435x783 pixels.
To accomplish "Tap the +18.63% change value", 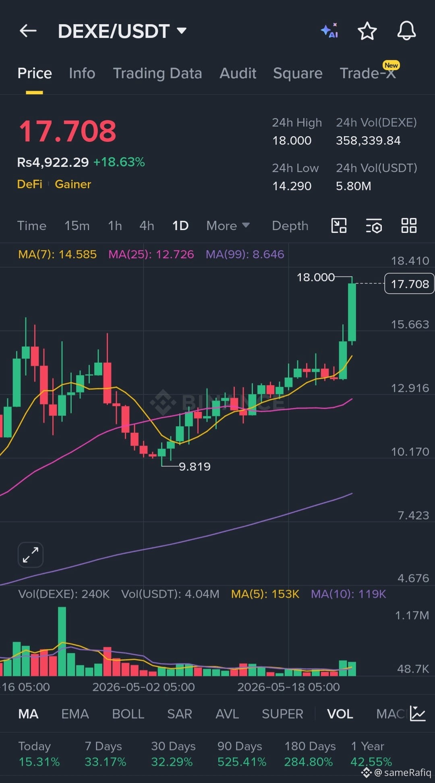I will pos(119,162).
